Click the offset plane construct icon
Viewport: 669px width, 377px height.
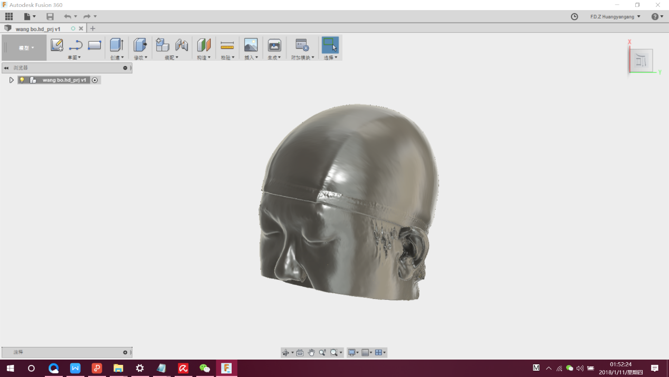tap(204, 45)
